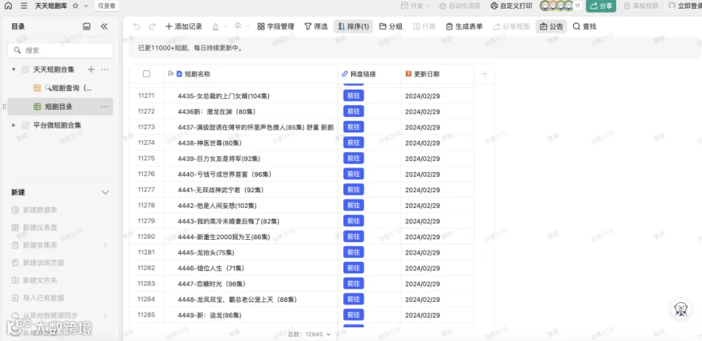The height and width of the screenshot is (341, 702).
Task: Add a new column with plus icon
Action: click(484, 74)
